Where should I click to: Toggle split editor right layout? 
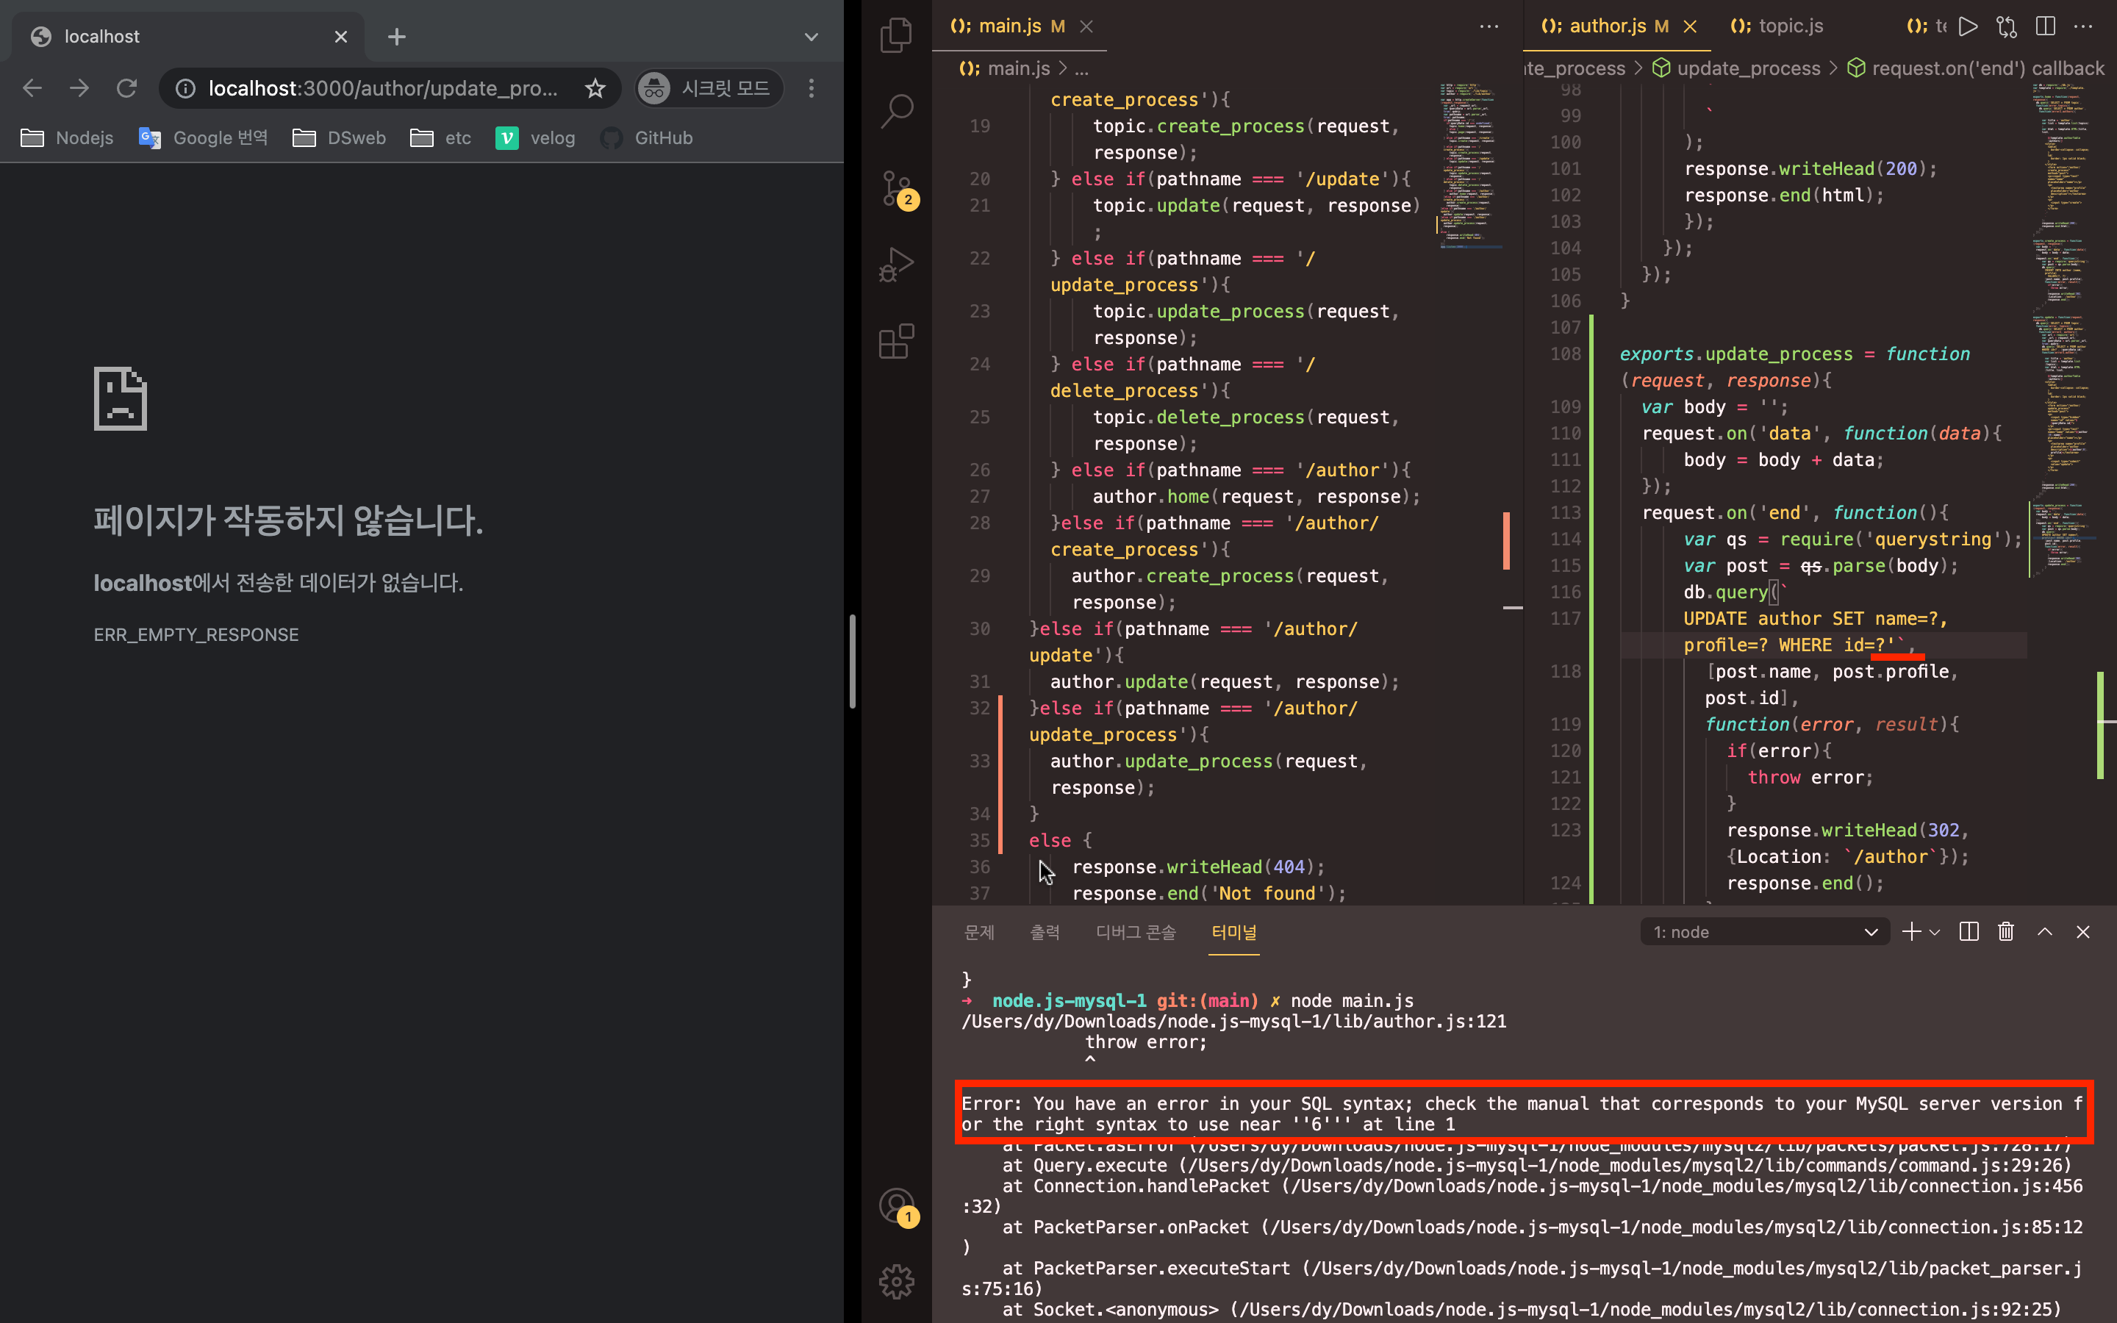click(2045, 26)
